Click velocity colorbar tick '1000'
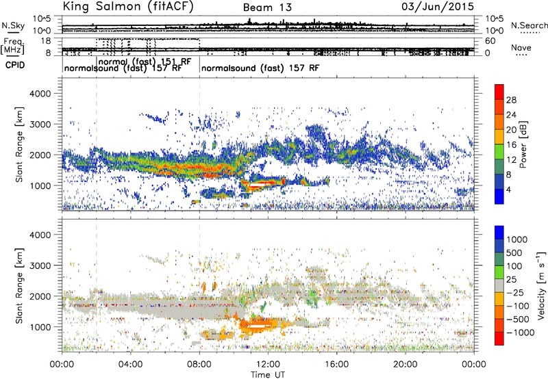The image size is (548, 379). click(517, 239)
